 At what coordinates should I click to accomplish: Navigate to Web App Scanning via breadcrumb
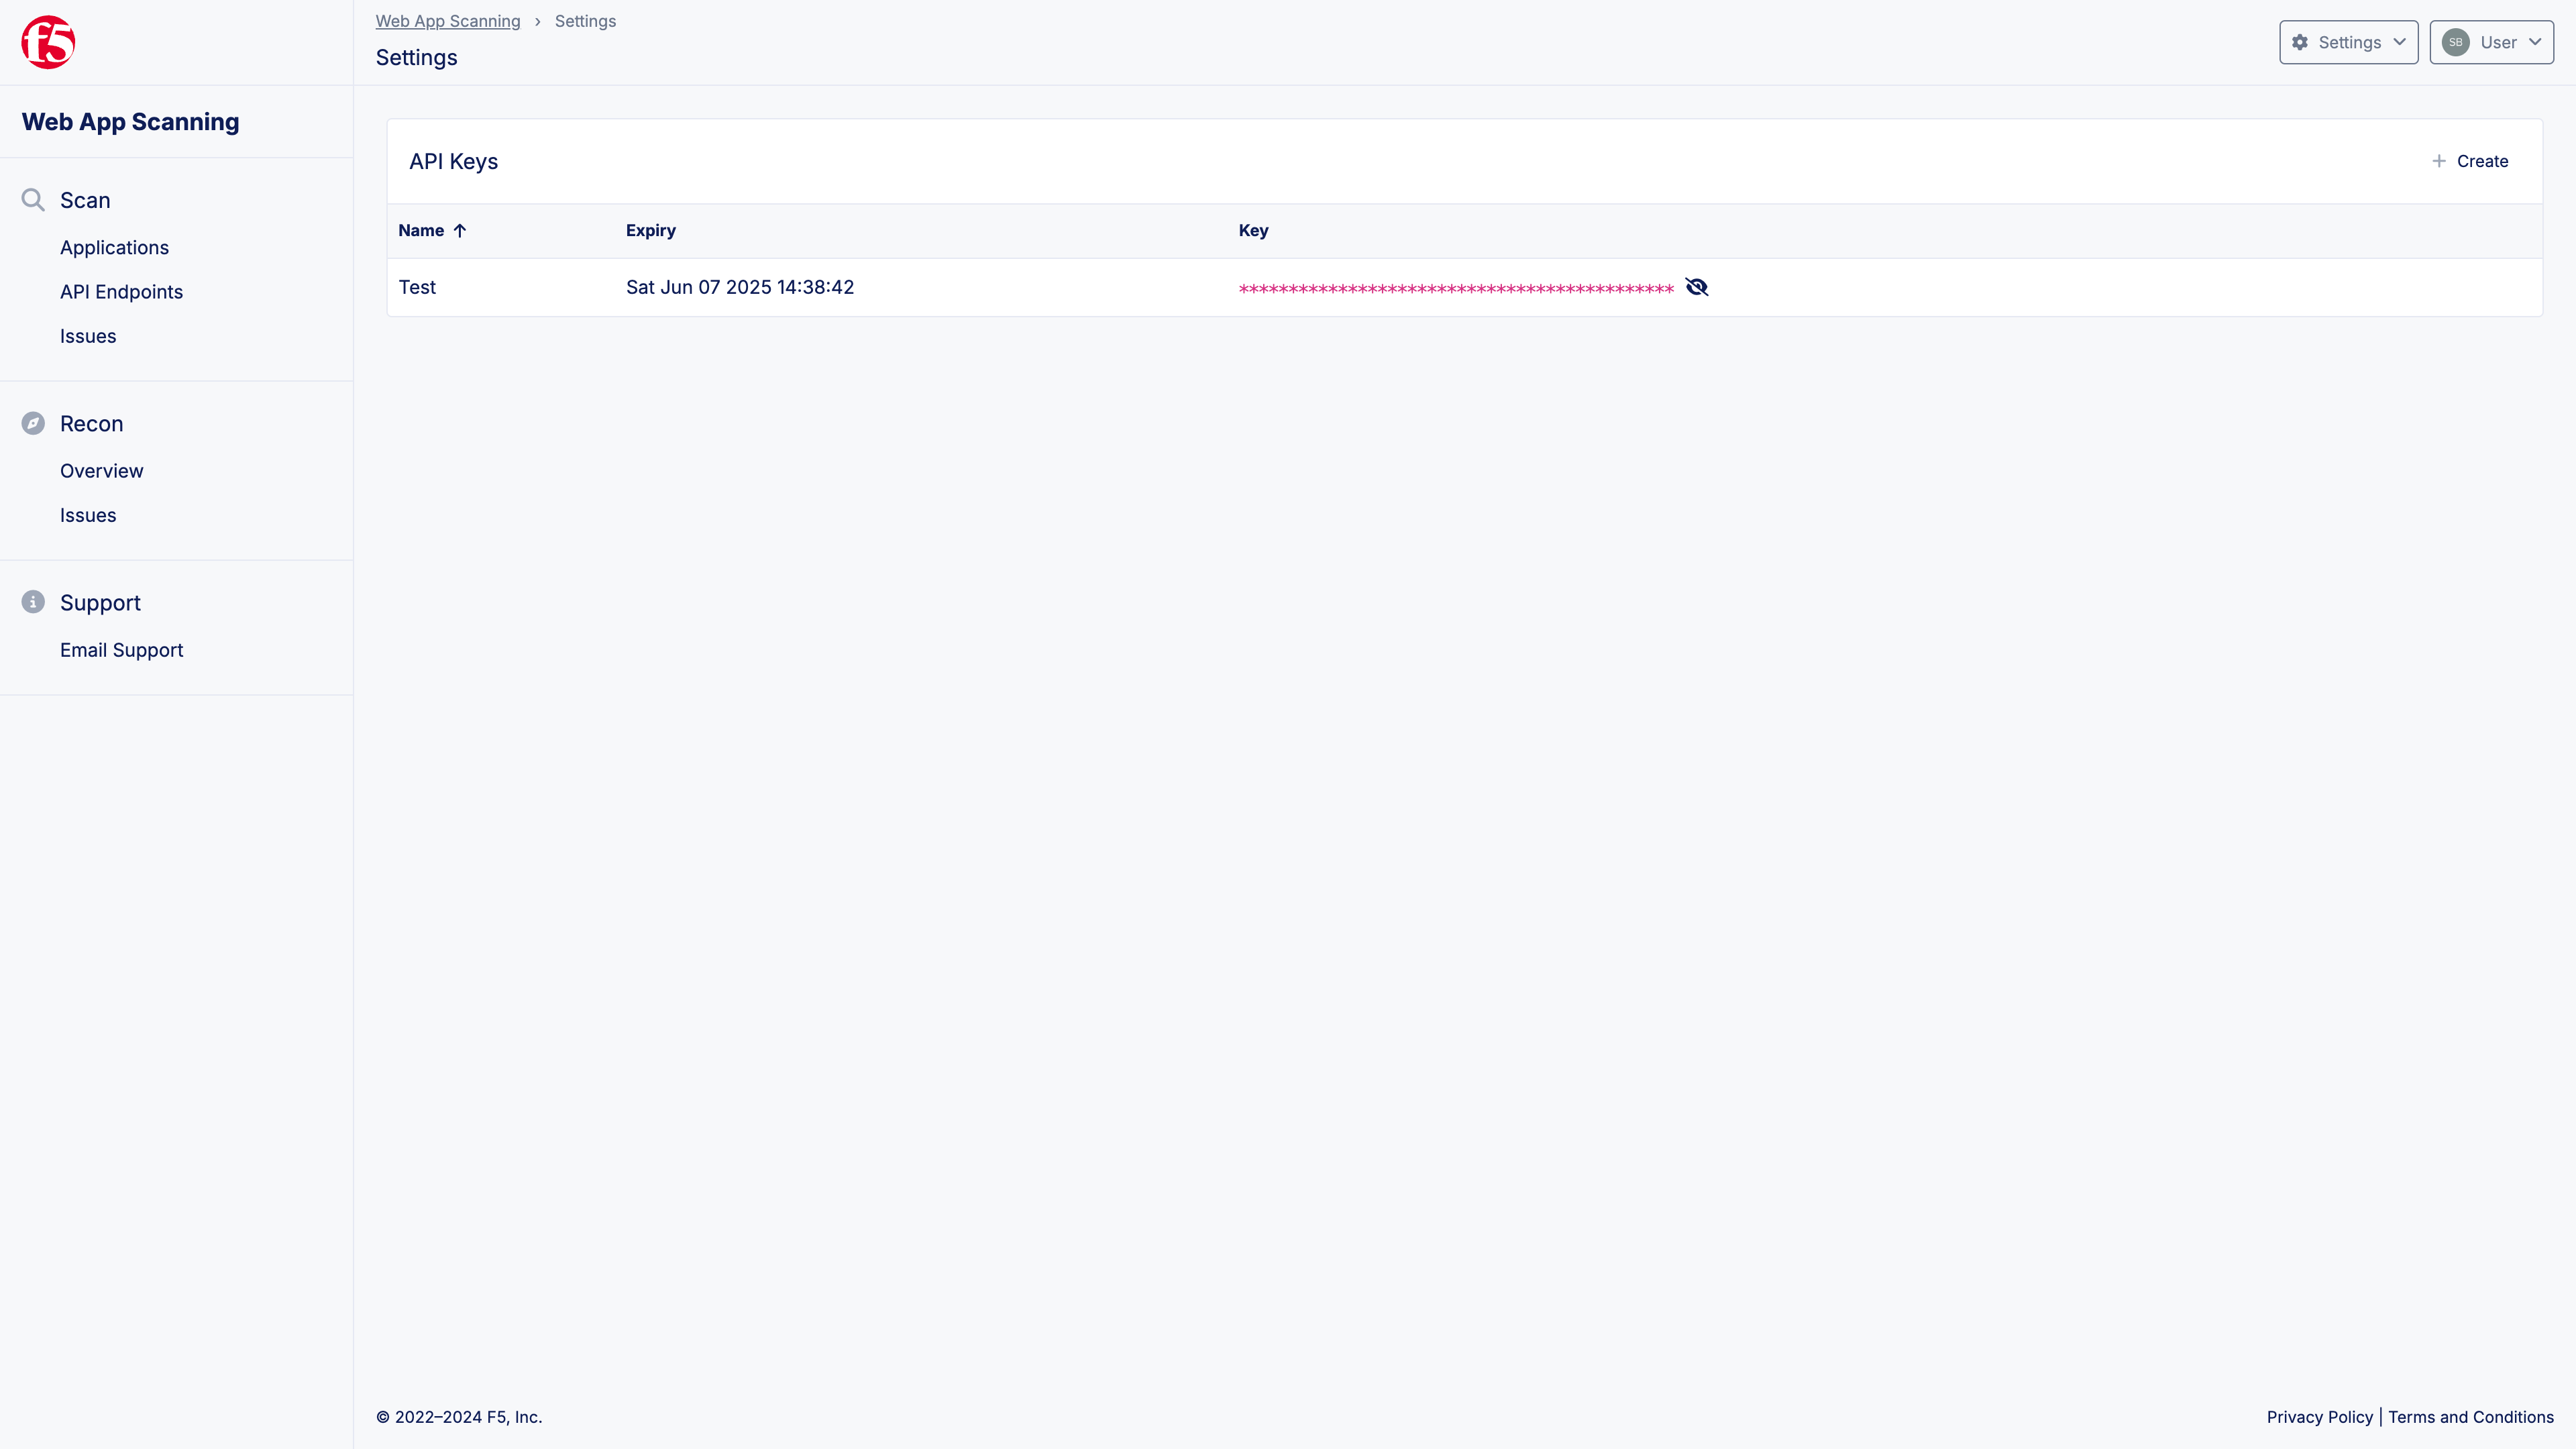(x=448, y=20)
